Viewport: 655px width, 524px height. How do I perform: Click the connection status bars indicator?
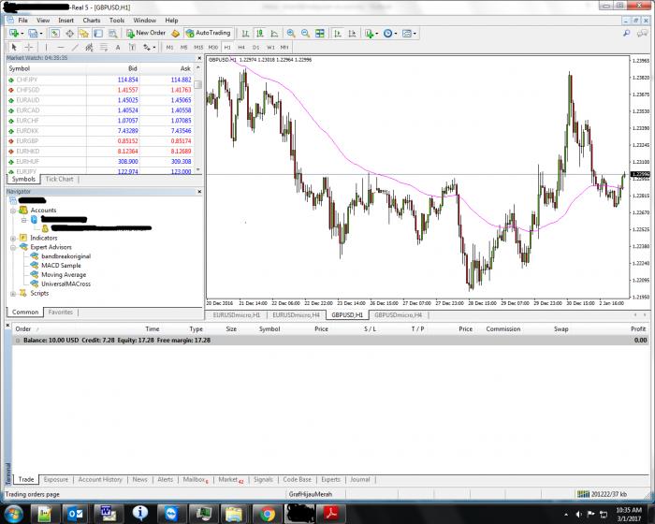click(x=583, y=494)
